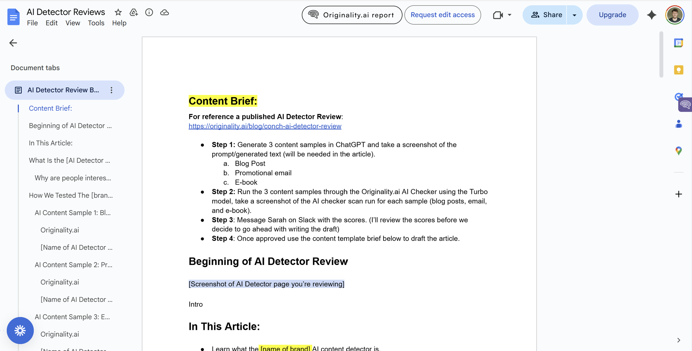Open Google Keep side panel icon
The image size is (692, 351).
[x=678, y=70]
